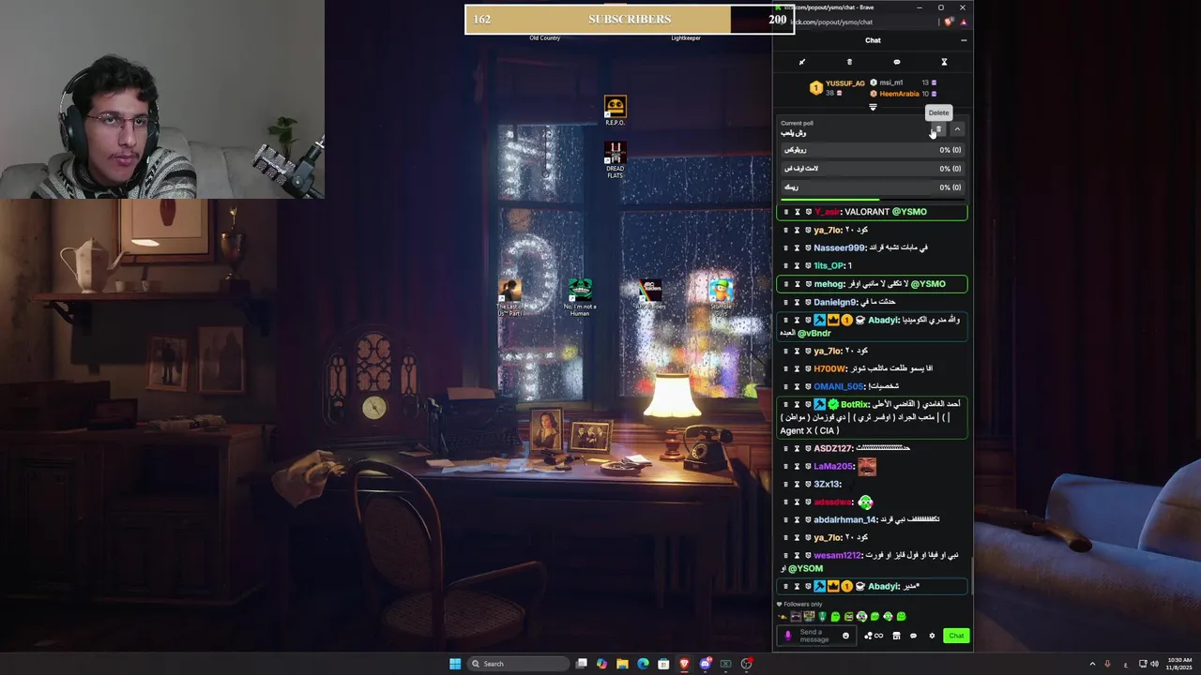This screenshot has height=675, width=1201.
Task: Insert the first green blob emote
Action: pyautogui.click(x=835, y=617)
